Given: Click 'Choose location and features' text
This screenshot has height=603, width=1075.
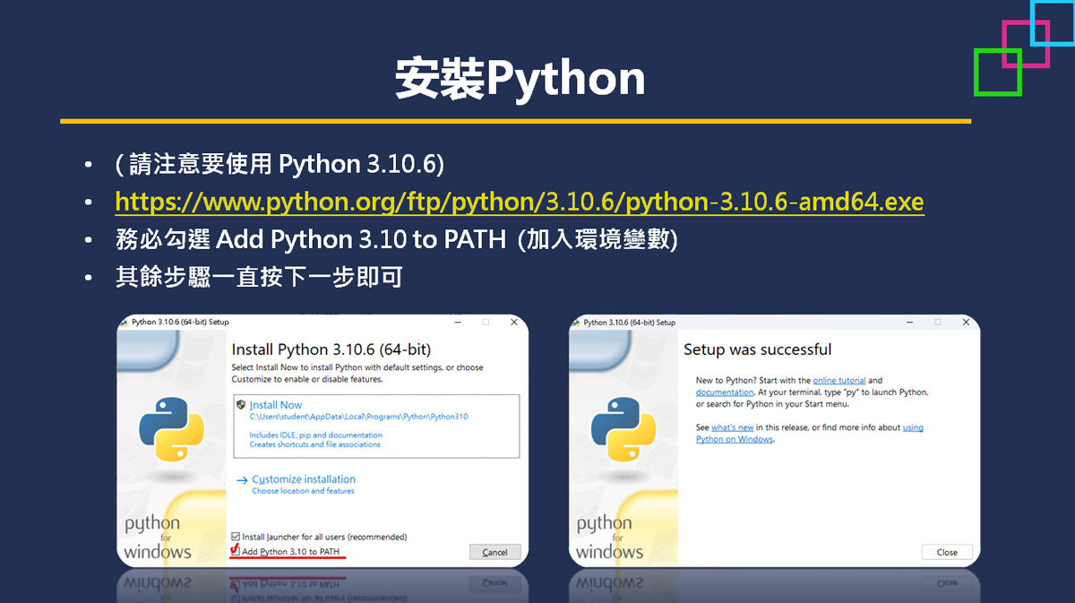Looking at the screenshot, I should coord(303,491).
